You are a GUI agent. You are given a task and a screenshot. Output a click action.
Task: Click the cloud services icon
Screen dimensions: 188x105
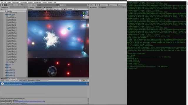98,5
